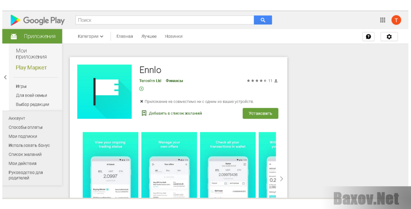
Task: Click the device incompatibility notice text
Action: click(x=199, y=102)
